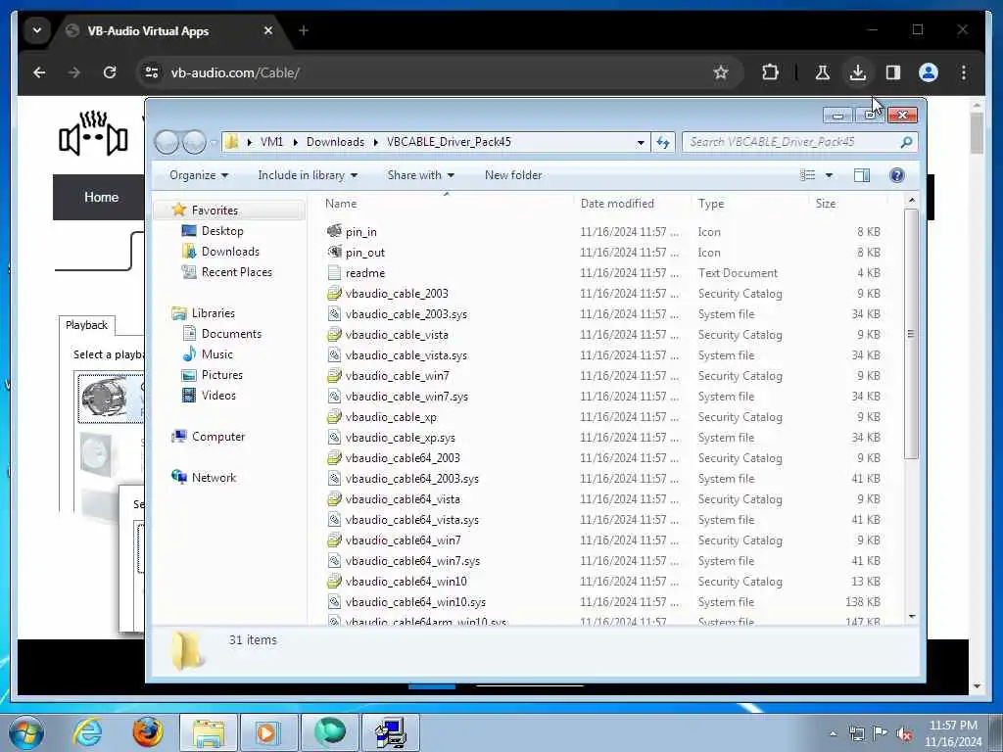This screenshot has height=752, width=1003.
Task: Select the pin_out icon file
Action: tap(364, 252)
